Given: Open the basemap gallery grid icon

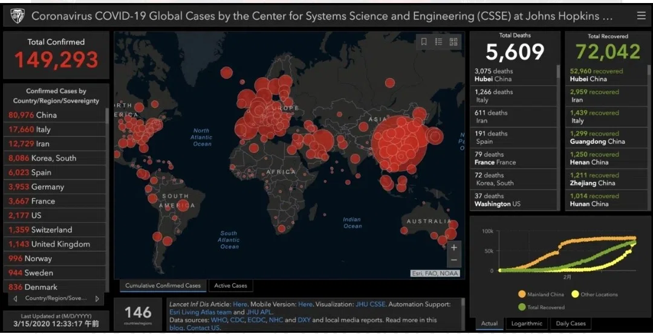Looking at the screenshot, I should 453,42.
